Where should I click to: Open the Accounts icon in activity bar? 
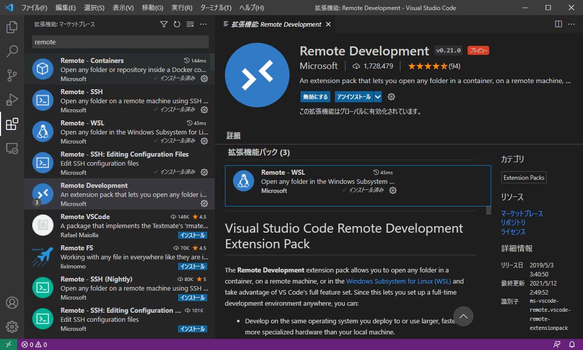pos(12,303)
